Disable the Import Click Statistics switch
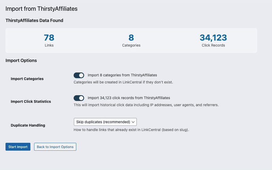The width and height of the screenshot is (272, 170). [x=79, y=98]
